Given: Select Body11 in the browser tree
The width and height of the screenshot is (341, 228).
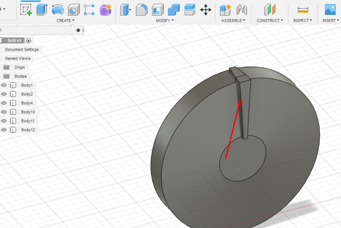Looking at the screenshot, I should pyautogui.click(x=28, y=121).
